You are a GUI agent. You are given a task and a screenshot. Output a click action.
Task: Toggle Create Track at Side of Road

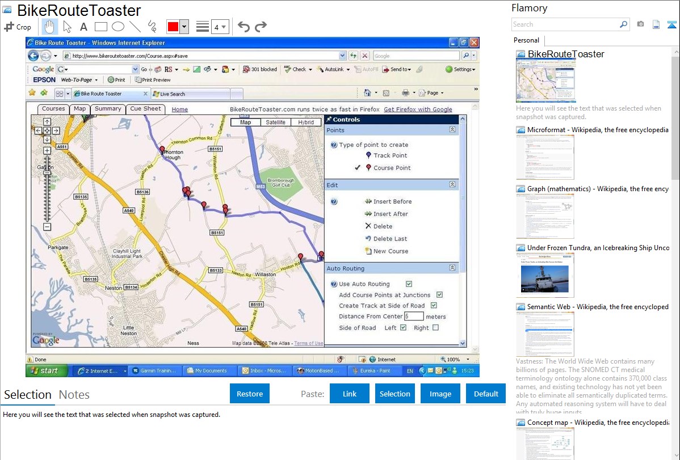click(434, 306)
